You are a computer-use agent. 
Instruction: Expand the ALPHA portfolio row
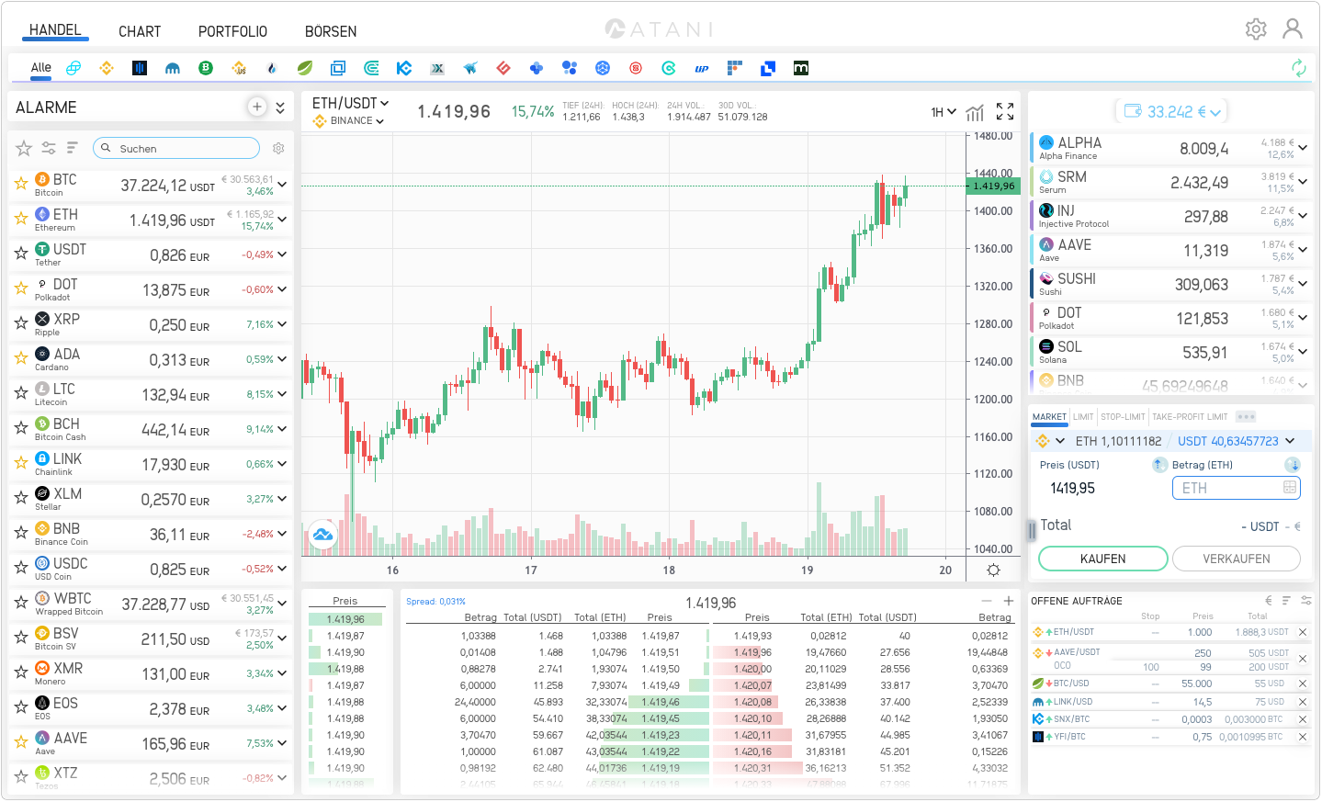pyautogui.click(x=1303, y=148)
